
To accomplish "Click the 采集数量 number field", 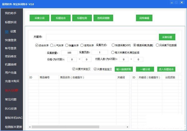I will click(69, 53).
